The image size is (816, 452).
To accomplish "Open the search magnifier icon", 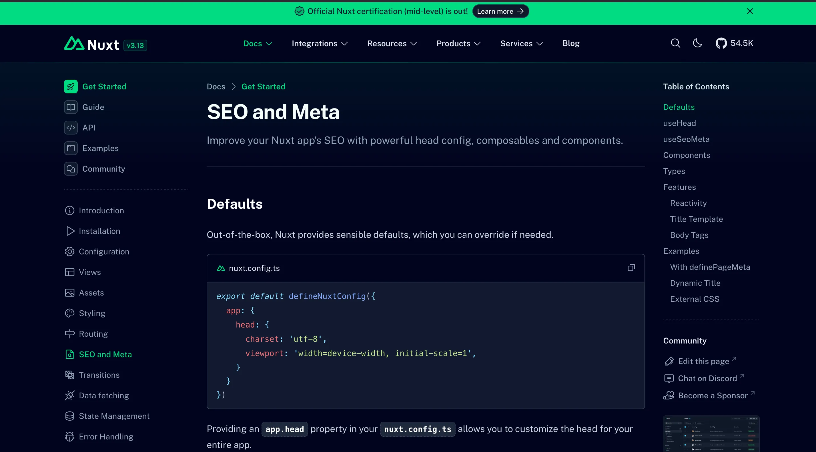I will click(x=675, y=43).
